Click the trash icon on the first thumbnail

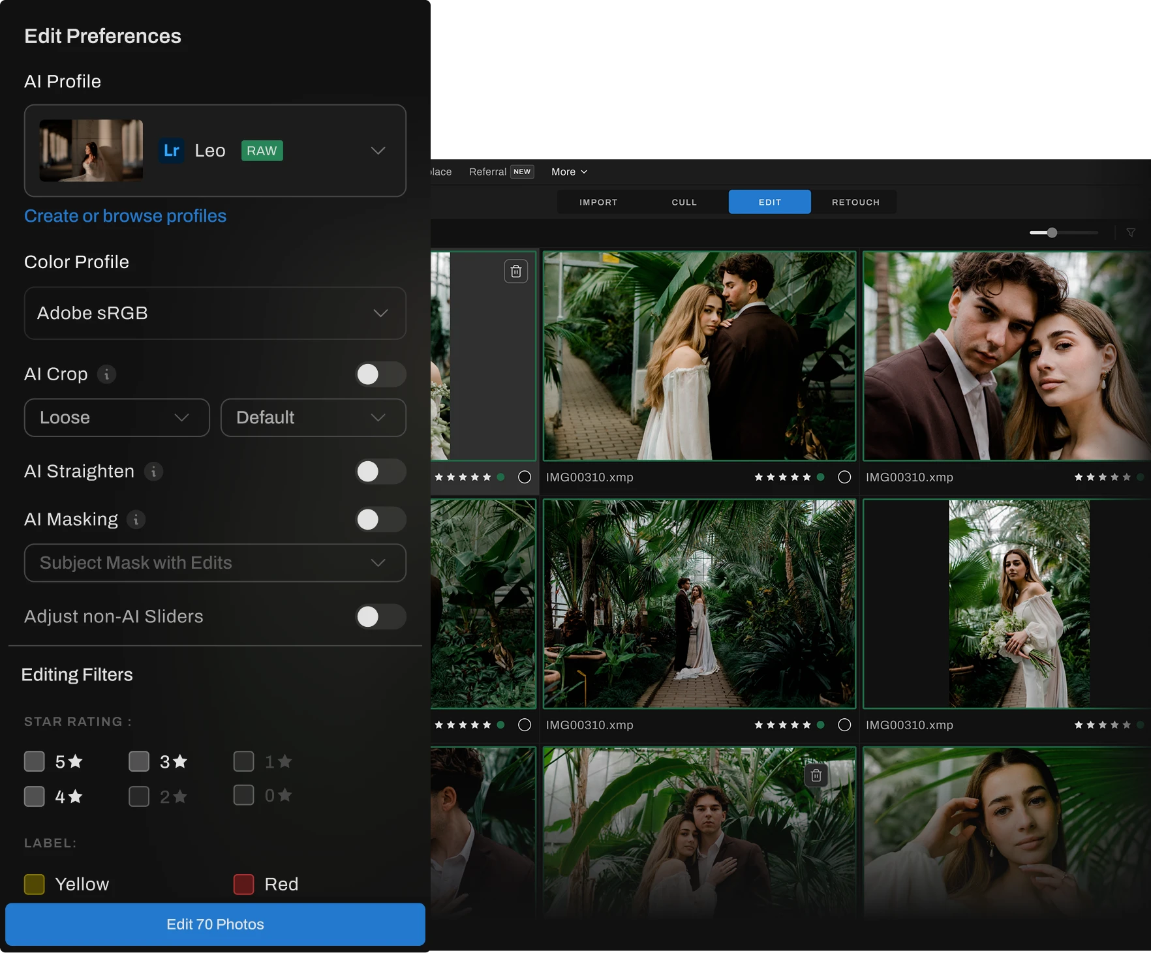[x=515, y=271]
